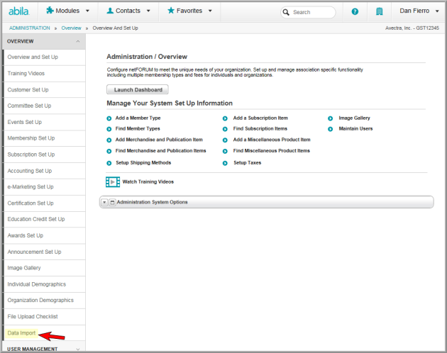Select Committee Set Up in sidebar

[x=45, y=106]
